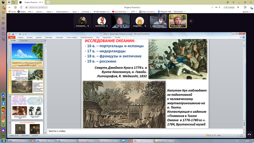This screenshot has height=143, width=254.
Task: Switch to Normal view in PowerPoint status bar
Action: (207, 135)
